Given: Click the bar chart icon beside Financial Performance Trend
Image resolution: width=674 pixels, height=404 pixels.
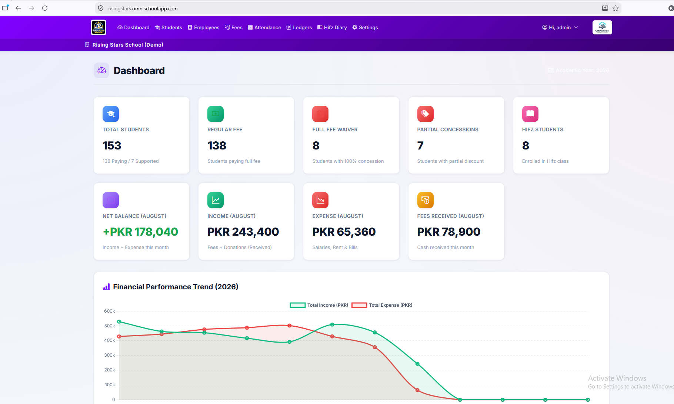Looking at the screenshot, I should click(x=106, y=287).
